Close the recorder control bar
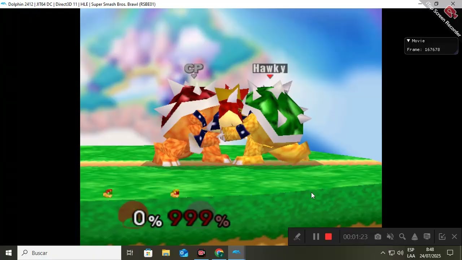 tap(454, 237)
